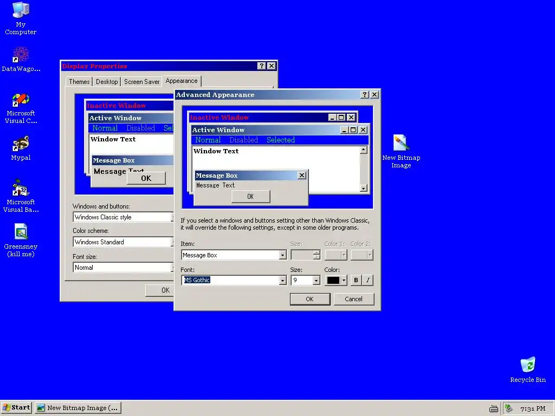The height and width of the screenshot is (416, 555).
Task: Select the Appearance tab
Action: click(x=182, y=81)
